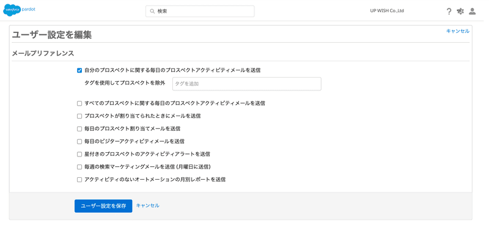Check email when prospect is assigned
Screen dimensions: 489x228
[x=79, y=116]
